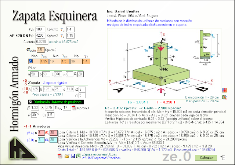Click the open folder file icon
The width and height of the screenshot is (235, 165).
[x=67, y=156]
